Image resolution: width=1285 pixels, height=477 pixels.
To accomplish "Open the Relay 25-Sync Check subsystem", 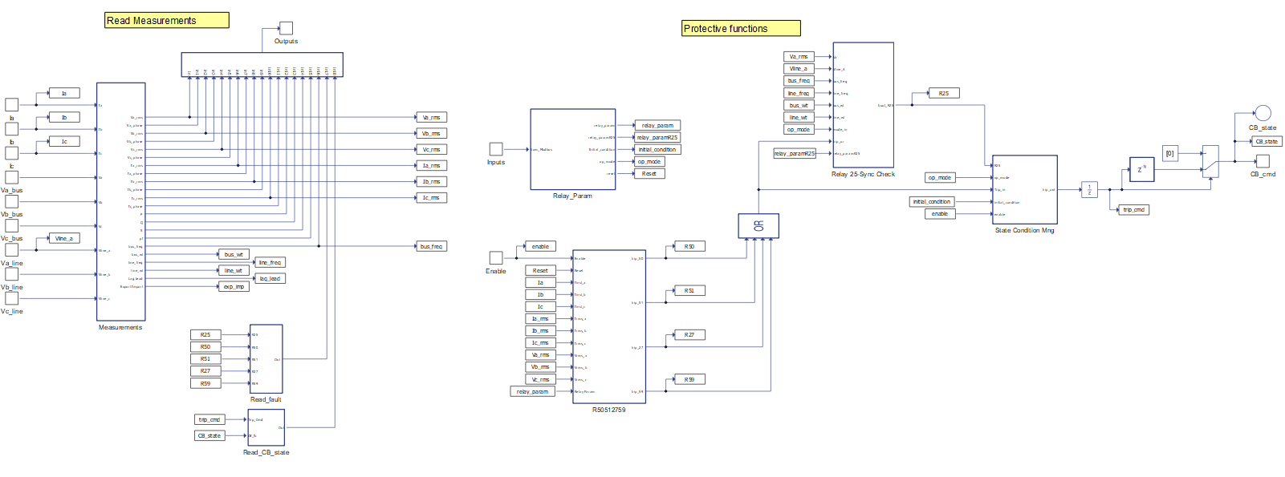I will (863, 105).
